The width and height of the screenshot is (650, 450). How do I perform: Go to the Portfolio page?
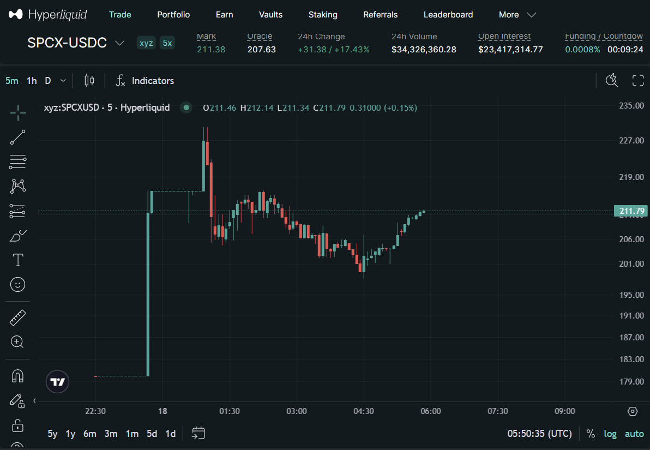point(173,15)
